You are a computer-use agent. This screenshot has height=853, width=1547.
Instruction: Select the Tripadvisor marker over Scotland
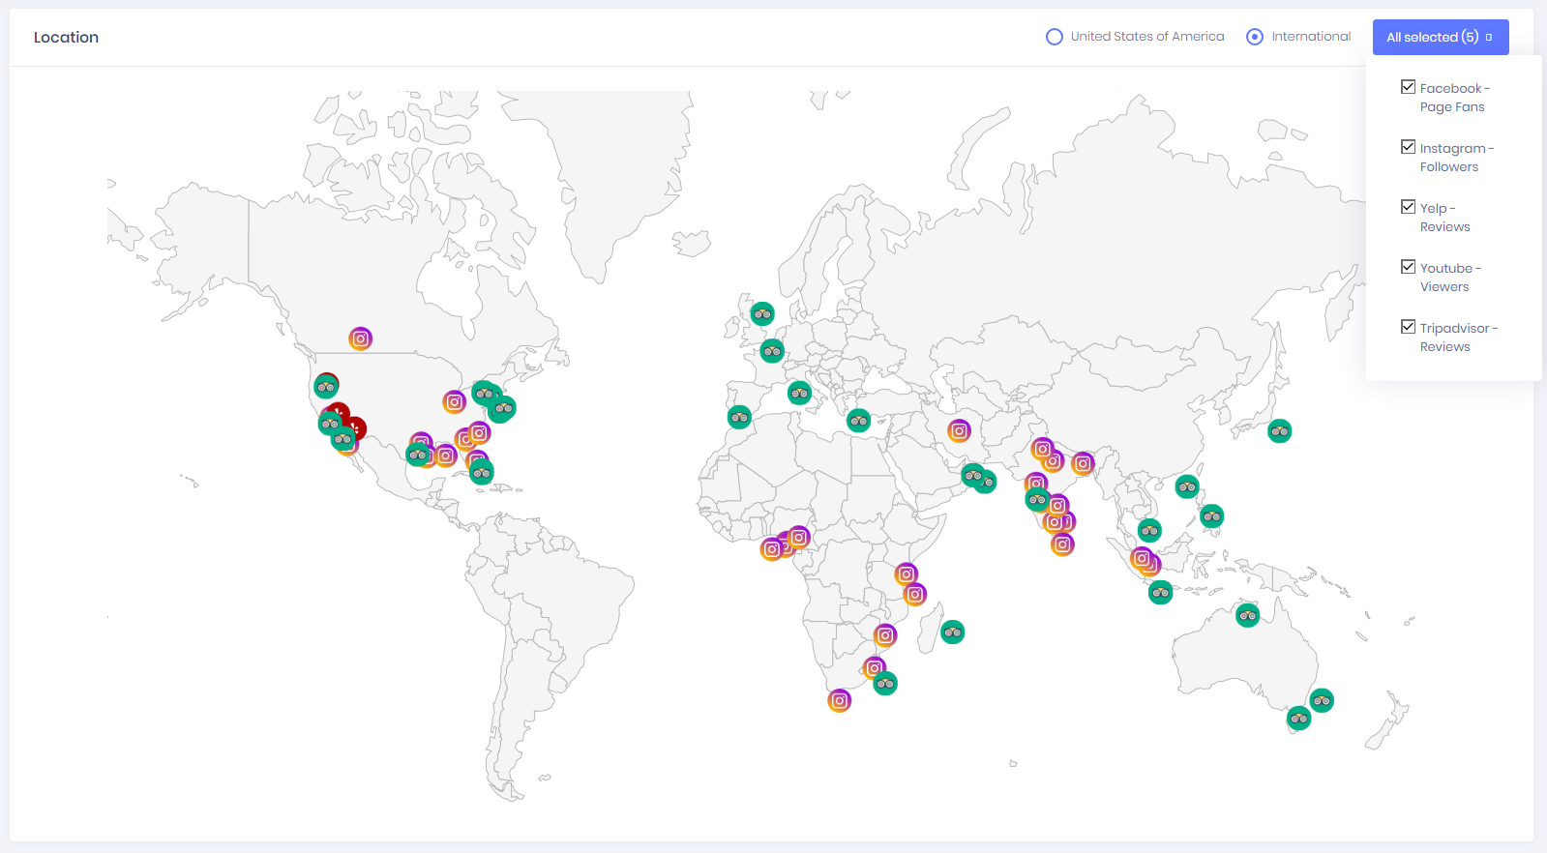(x=762, y=313)
